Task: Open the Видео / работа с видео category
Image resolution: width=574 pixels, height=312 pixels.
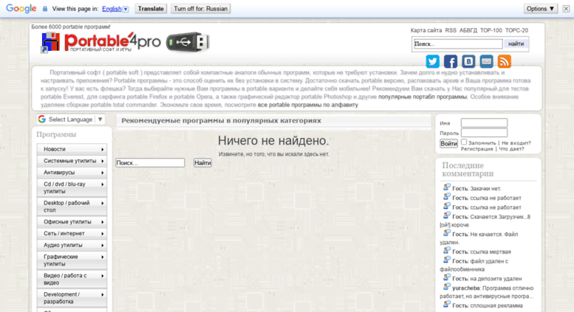Action: pyautogui.click(x=72, y=279)
